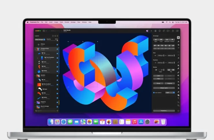This screenshot has height=140, width=214.
Task: Click the width value stepper
Action: (164, 56)
